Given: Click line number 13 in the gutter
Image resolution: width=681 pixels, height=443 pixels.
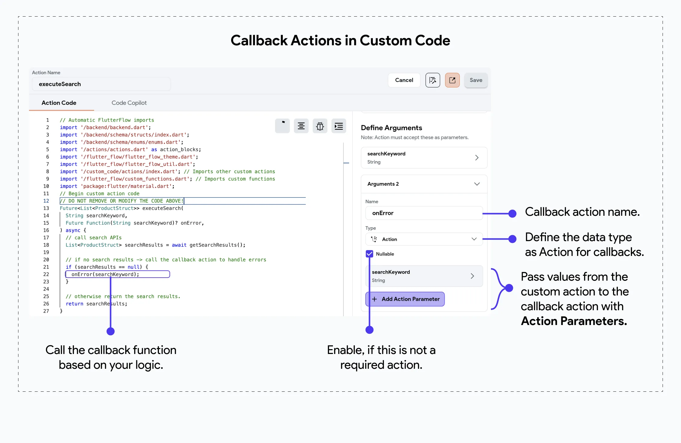Looking at the screenshot, I should click(x=46, y=208).
